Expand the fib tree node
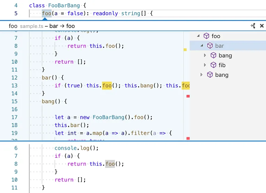The height and width of the screenshot is (193, 266). click(205, 65)
